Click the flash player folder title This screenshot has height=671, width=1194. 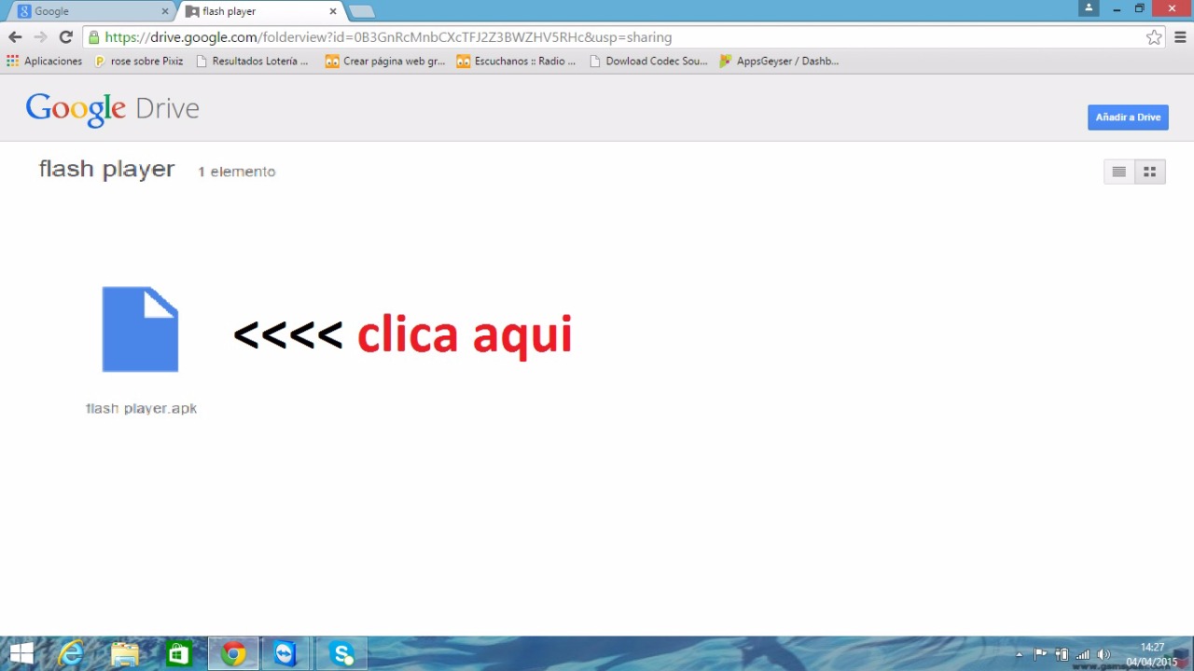(x=106, y=169)
